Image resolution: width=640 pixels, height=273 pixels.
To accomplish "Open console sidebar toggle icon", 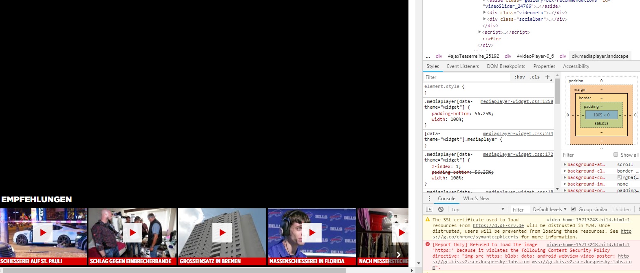I will (x=429, y=209).
